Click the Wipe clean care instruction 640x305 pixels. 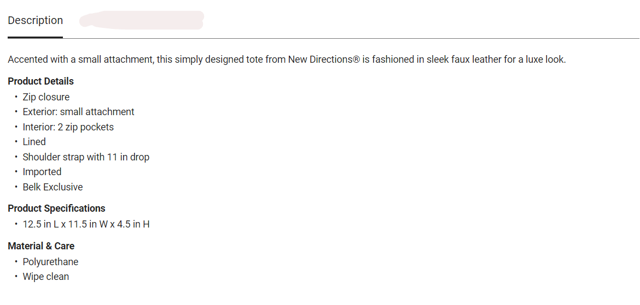pyautogui.click(x=45, y=277)
